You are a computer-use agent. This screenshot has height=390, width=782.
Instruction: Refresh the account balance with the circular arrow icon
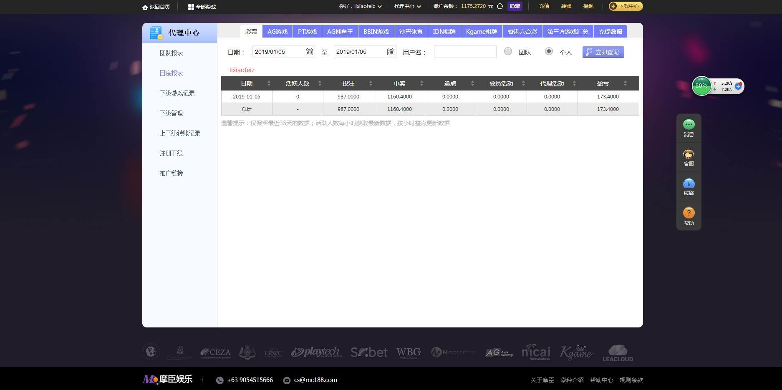click(499, 6)
